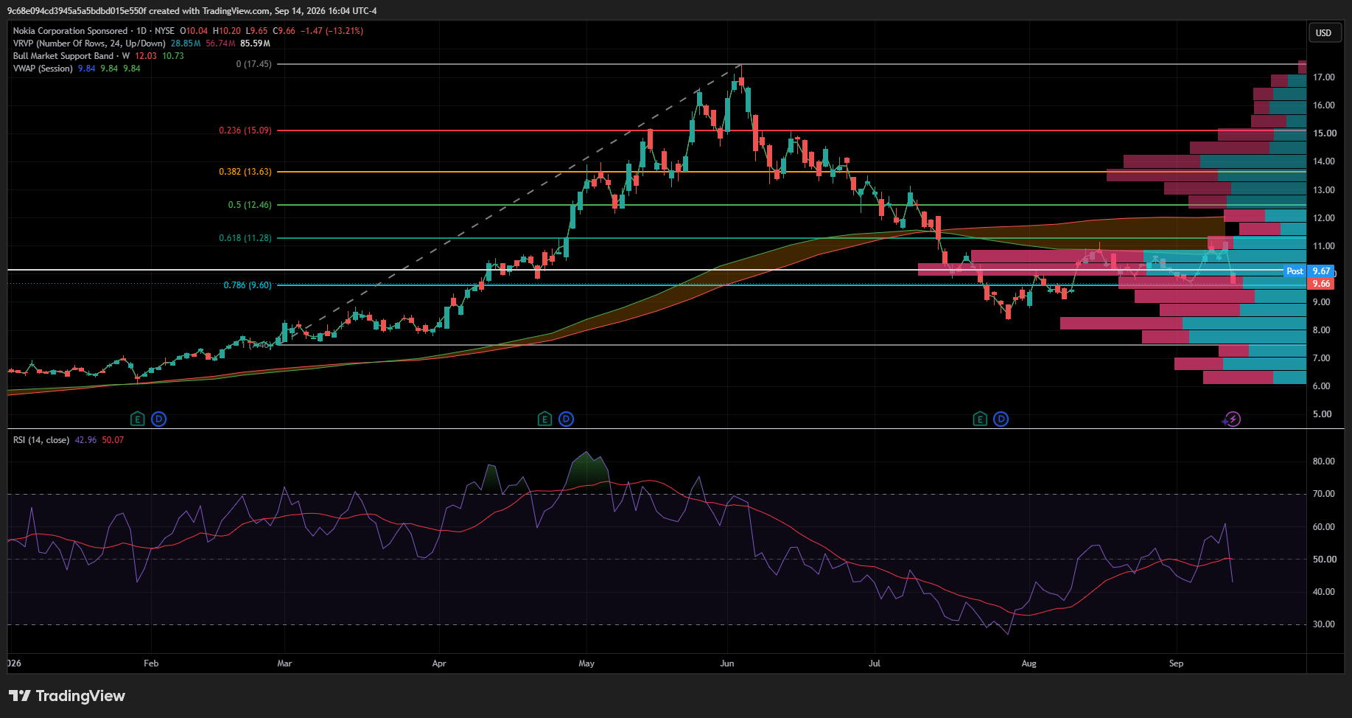
Task: Click the open price O10.04 value
Action: (195, 31)
